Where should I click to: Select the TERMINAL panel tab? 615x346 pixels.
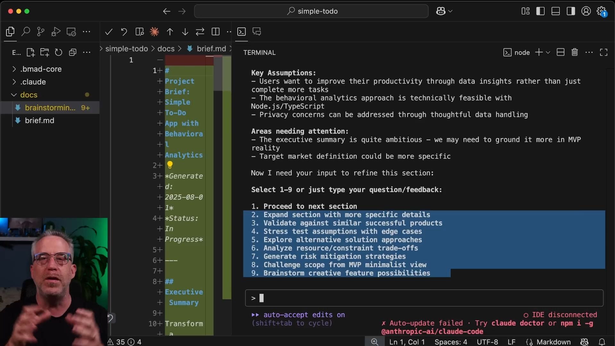pos(259,53)
